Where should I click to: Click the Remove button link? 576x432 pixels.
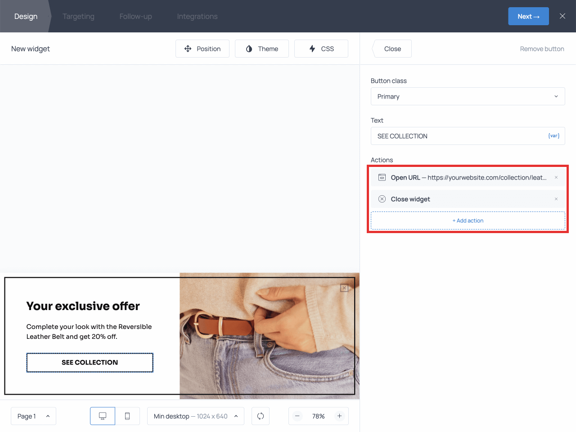coord(542,49)
